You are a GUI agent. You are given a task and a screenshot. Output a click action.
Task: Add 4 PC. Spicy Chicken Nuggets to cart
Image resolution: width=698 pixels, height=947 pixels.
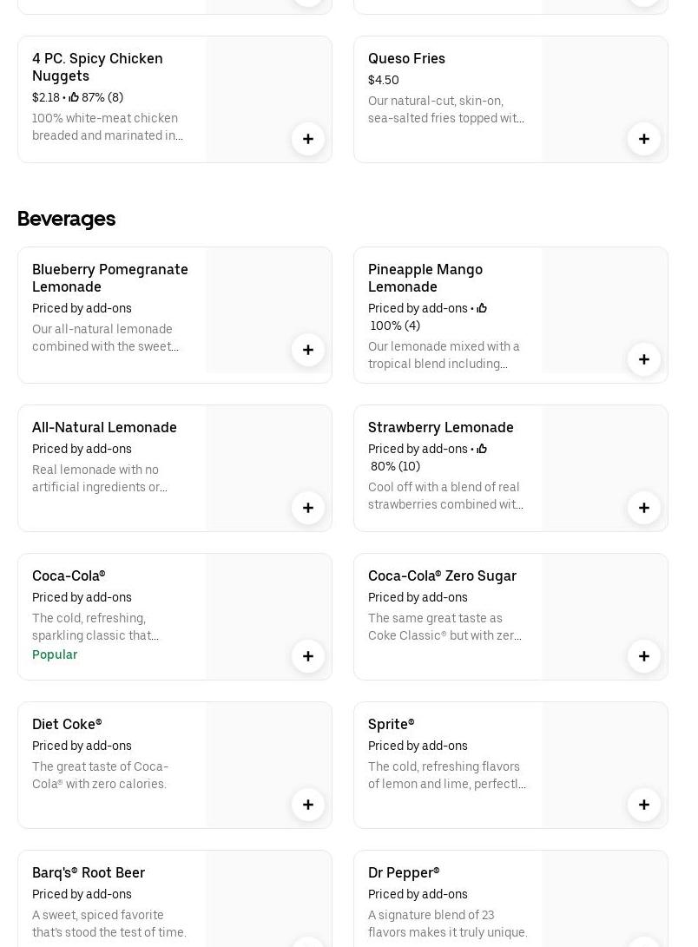click(308, 139)
